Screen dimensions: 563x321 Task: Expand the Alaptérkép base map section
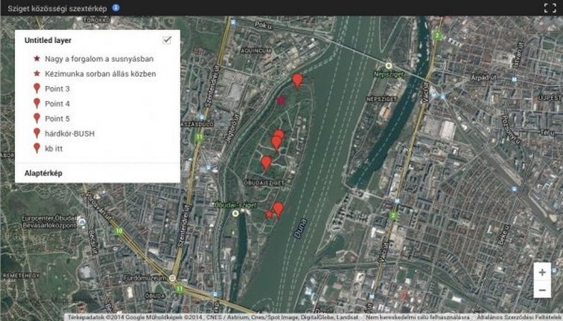pyautogui.click(x=38, y=173)
